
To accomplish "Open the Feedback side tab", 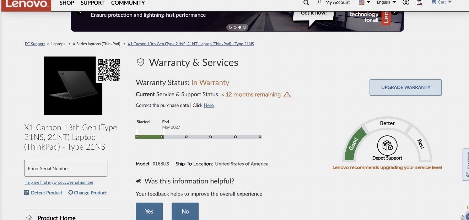I will point(466,165).
